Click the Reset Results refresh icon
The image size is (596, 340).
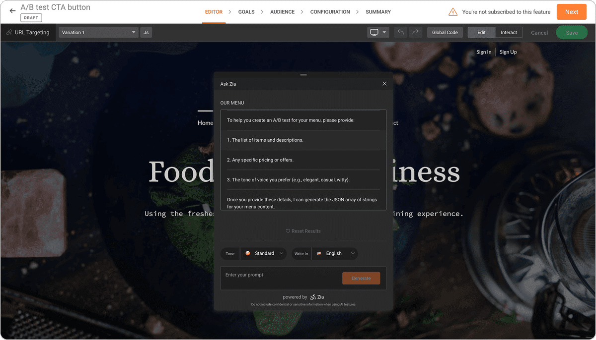tap(288, 231)
